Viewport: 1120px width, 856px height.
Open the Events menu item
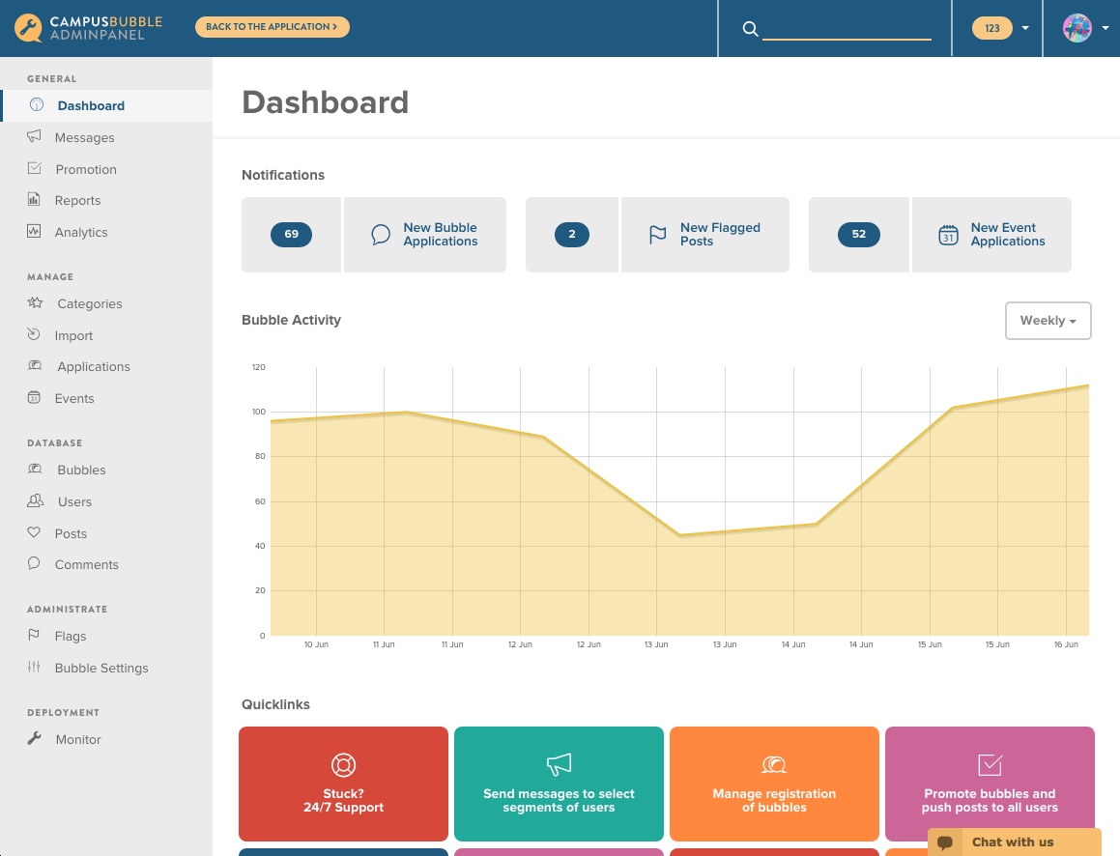coord(73,398)
